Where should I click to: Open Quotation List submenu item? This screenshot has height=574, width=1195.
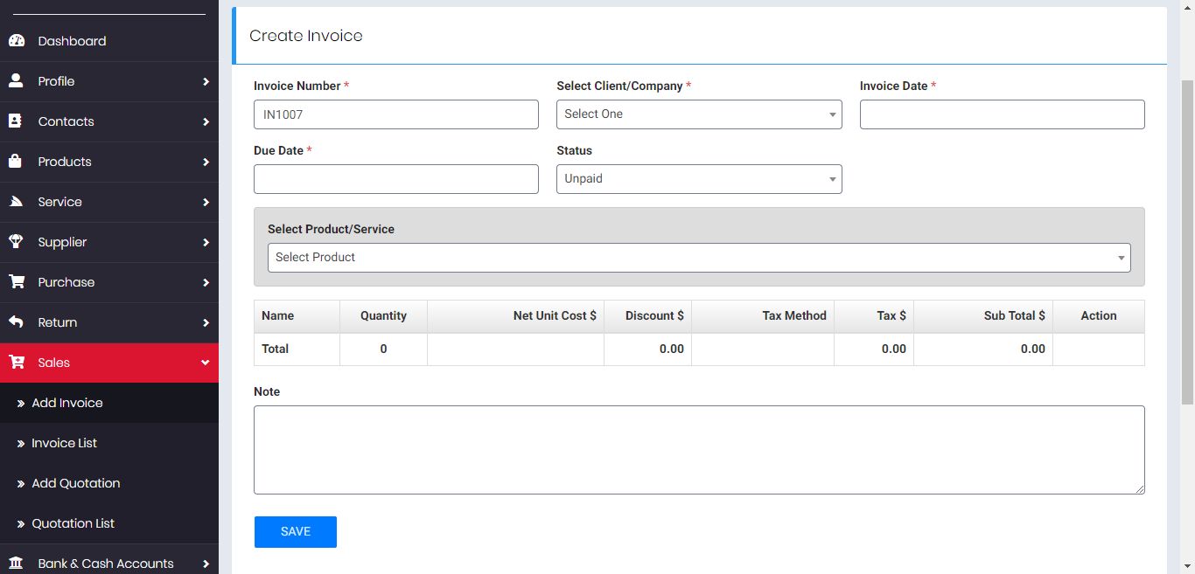73,523
